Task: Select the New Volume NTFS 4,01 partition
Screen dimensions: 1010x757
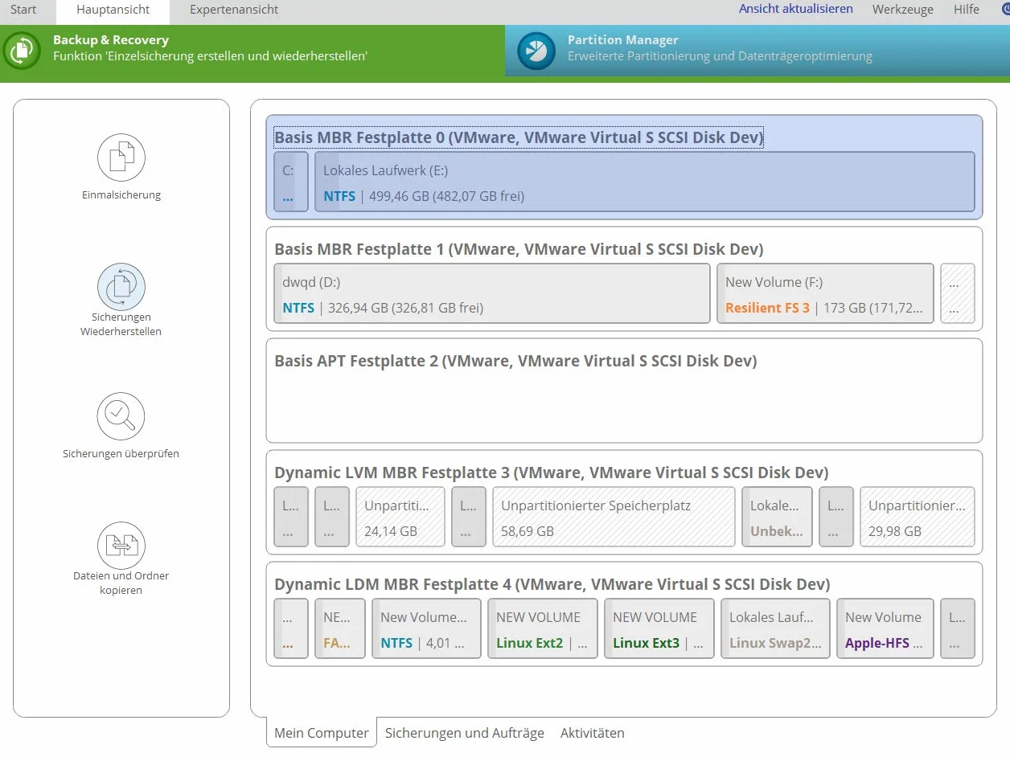Action: coord(426,628)
